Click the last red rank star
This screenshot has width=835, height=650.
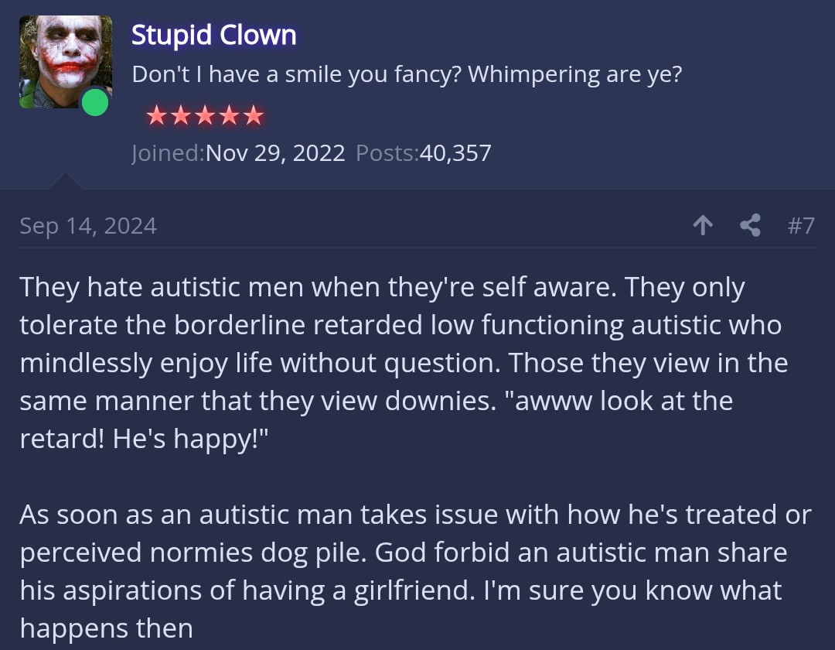pyautogui.click(x=254, y=115)
